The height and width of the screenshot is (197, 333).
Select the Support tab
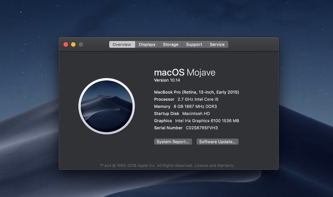point(194,45)
